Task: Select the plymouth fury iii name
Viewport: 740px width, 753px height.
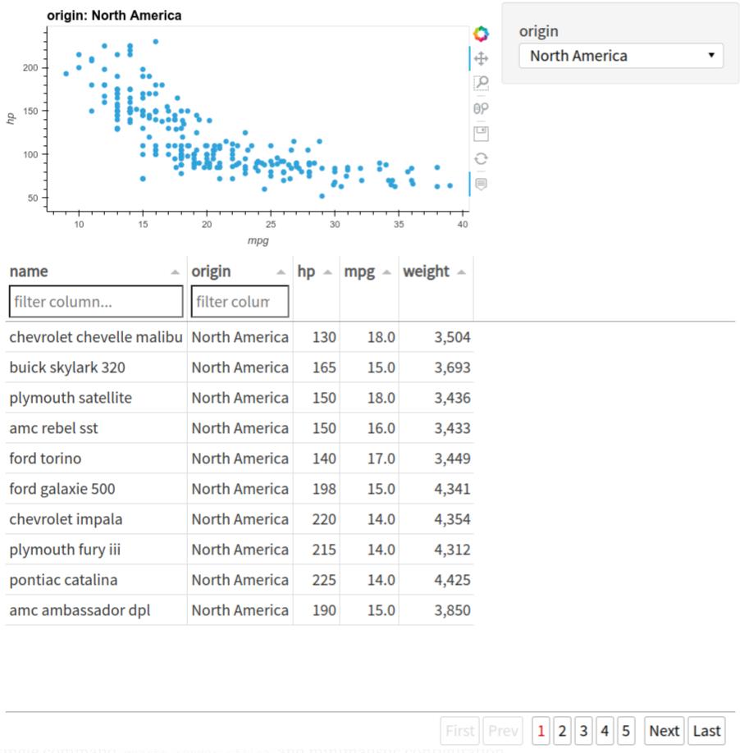Action: [65, 550]
